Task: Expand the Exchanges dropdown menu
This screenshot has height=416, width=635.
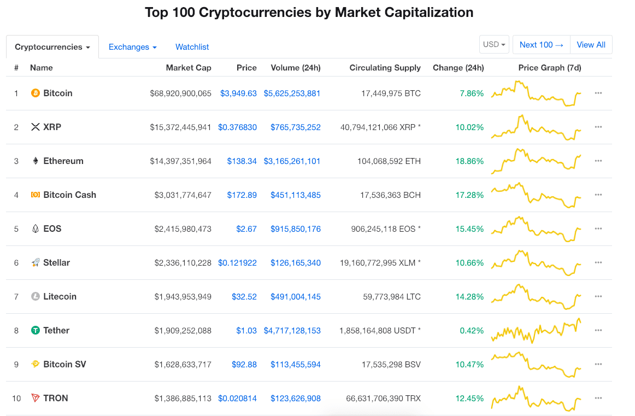Action: click(x=133, y=47)
